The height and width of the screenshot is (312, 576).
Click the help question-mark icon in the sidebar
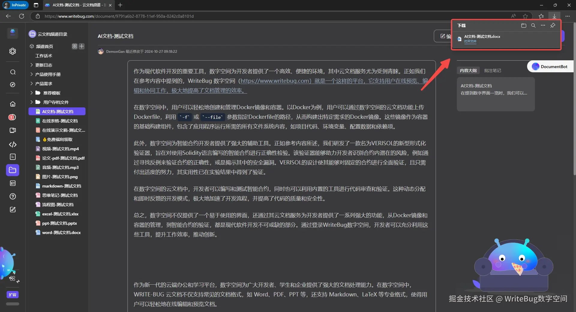12,196
